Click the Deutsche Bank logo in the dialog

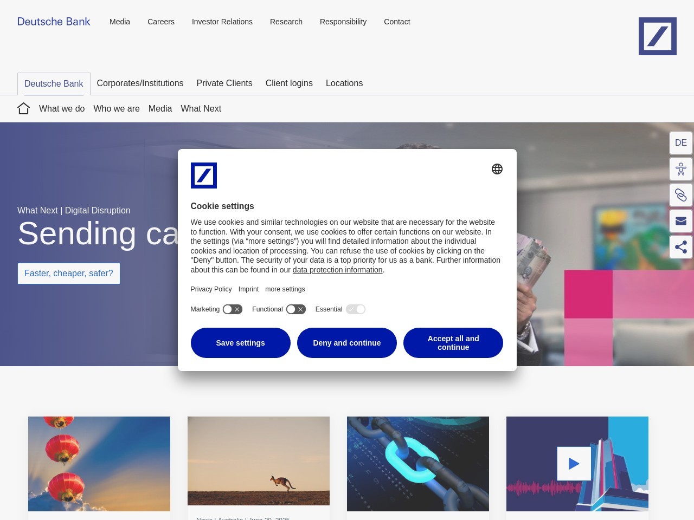[204, 175]
